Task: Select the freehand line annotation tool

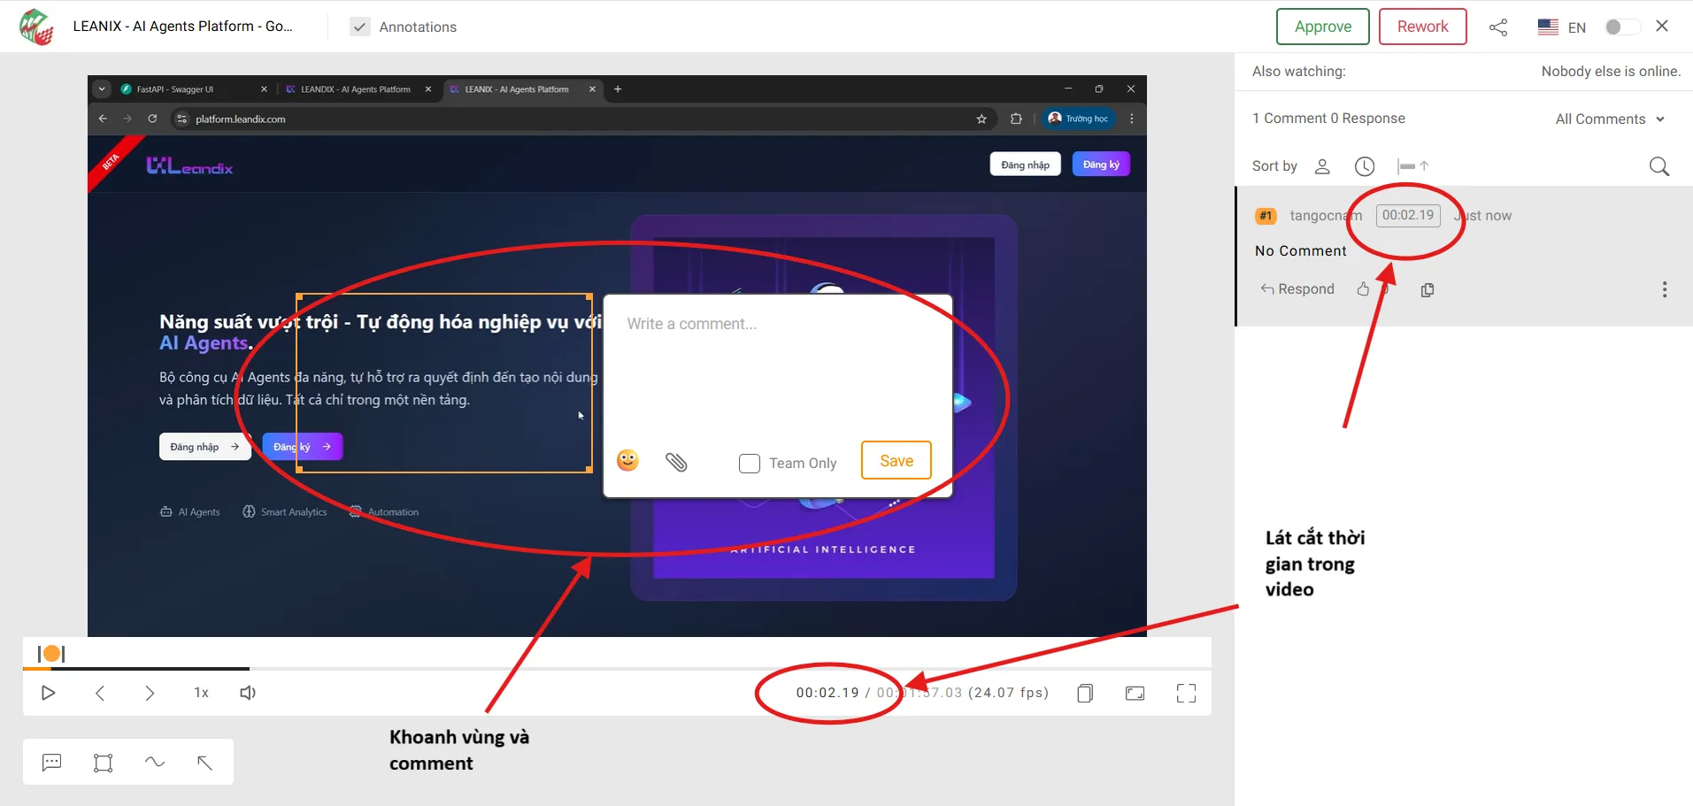Action: 155,762
